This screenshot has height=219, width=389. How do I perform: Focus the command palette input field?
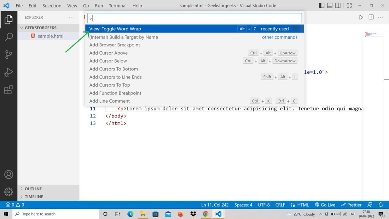[x=194, y=18]
